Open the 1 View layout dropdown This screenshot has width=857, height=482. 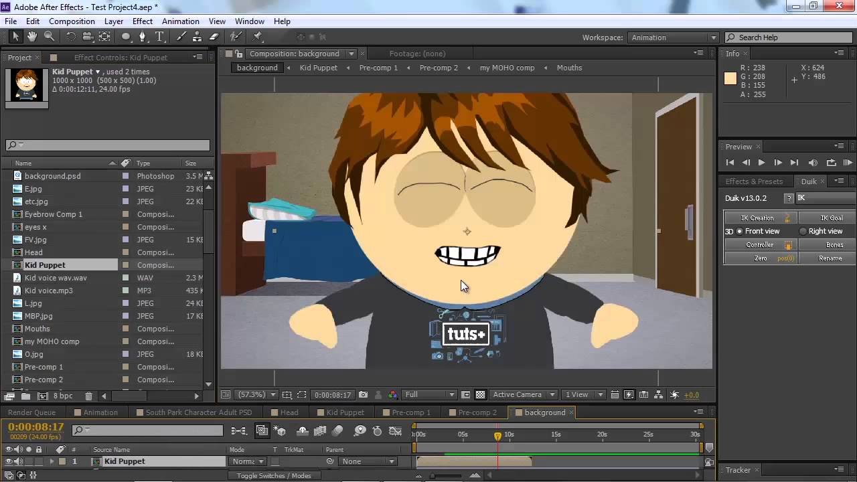coord(583,395)
